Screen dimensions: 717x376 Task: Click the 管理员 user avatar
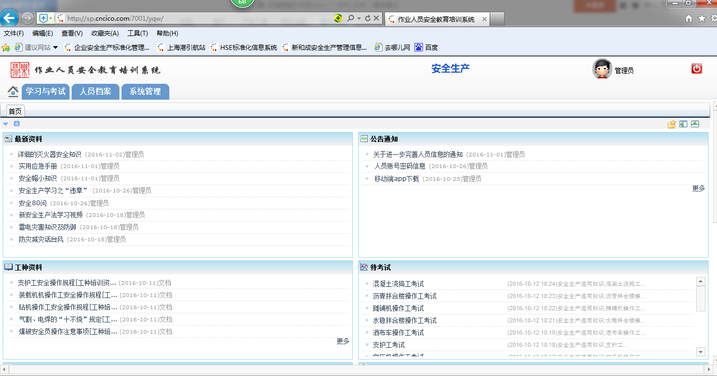pos(602,69)
